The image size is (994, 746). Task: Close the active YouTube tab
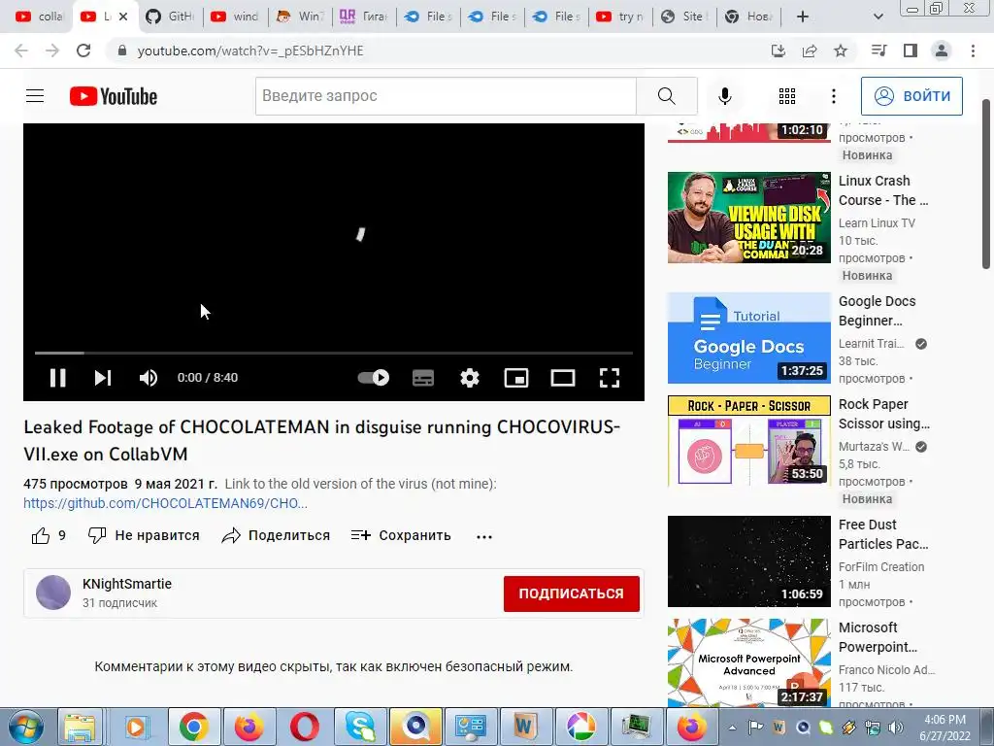(123, 17)
